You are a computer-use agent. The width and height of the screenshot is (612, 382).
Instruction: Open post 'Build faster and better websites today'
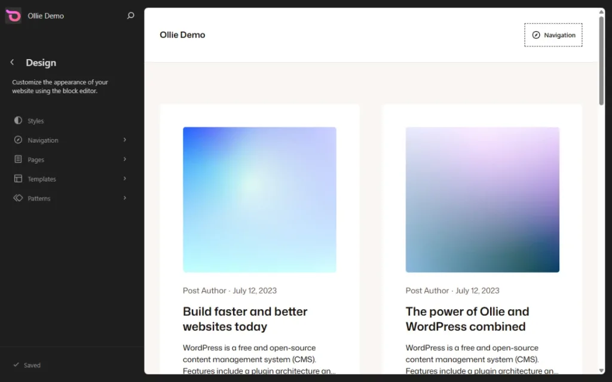(245, 319)
